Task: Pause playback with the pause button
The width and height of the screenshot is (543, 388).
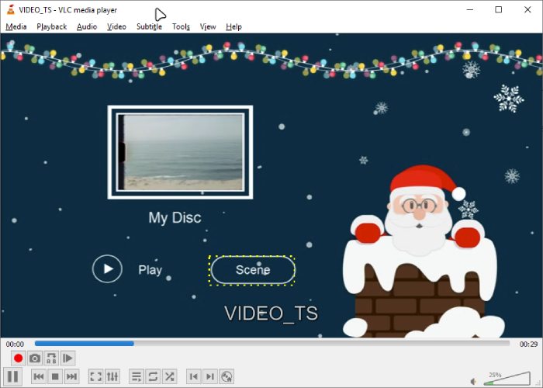Action: pos(13,376)
